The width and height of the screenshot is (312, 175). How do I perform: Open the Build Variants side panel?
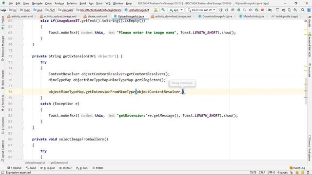click(x=2, y=79)
